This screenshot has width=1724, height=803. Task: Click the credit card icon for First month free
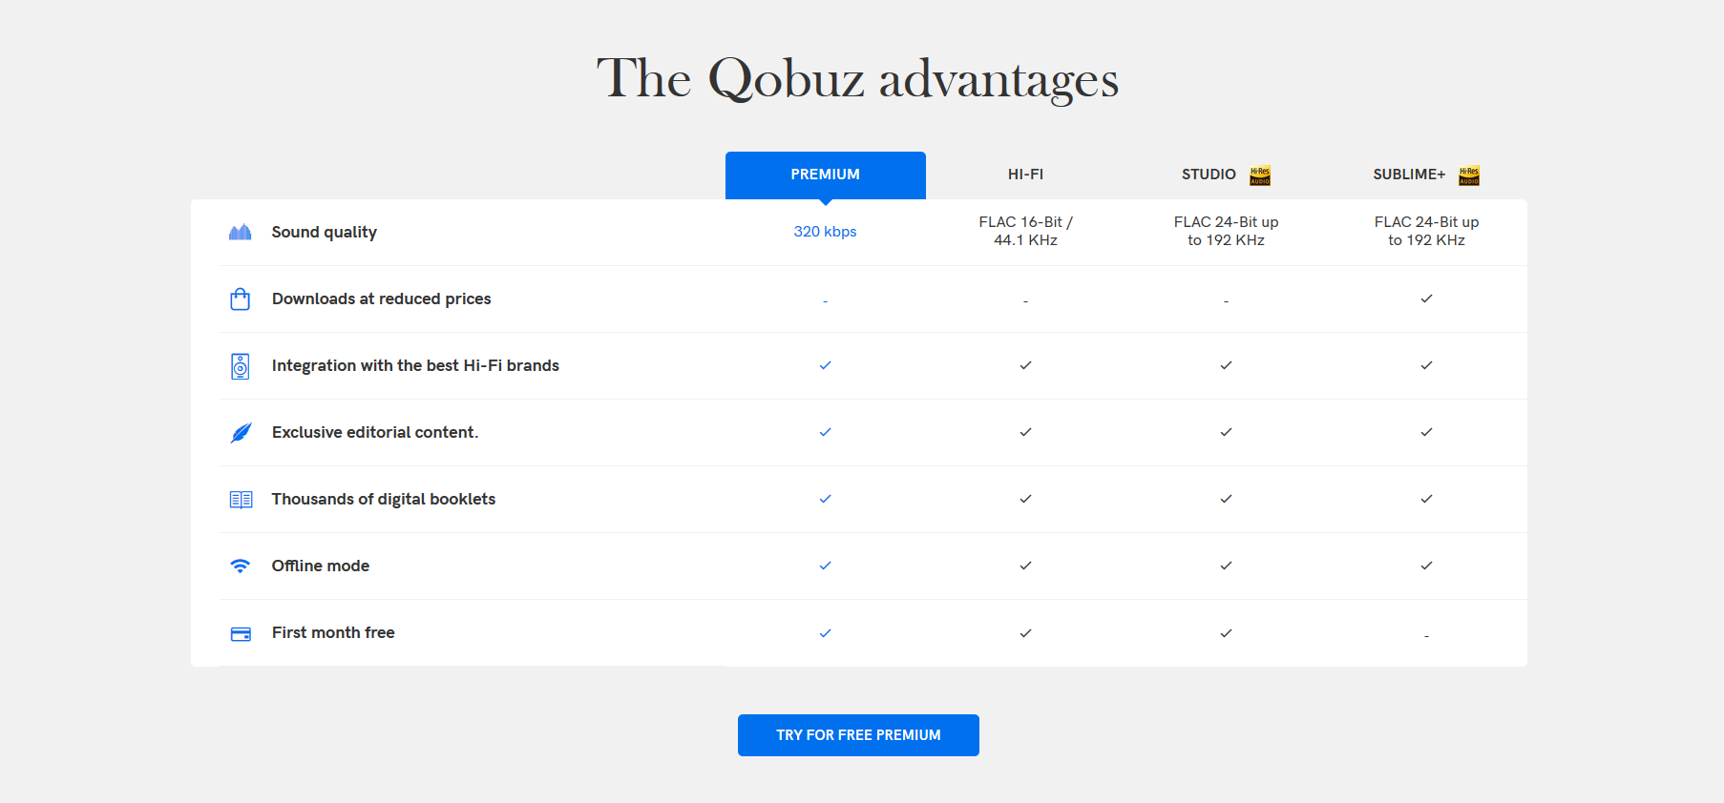coord(241,634)
